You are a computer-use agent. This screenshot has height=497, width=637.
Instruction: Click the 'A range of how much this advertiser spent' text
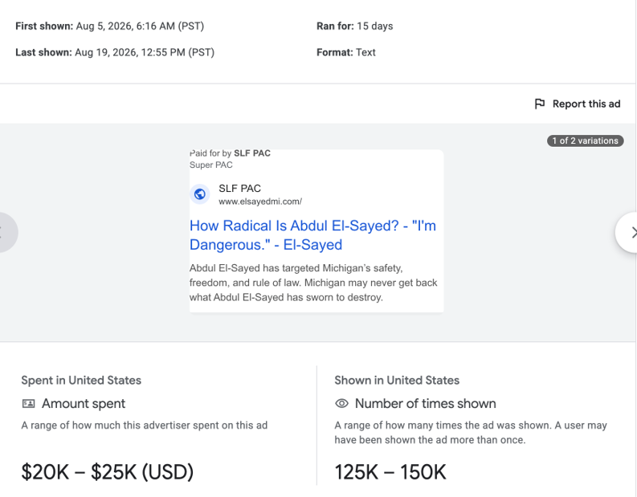(x=145, y=425)
